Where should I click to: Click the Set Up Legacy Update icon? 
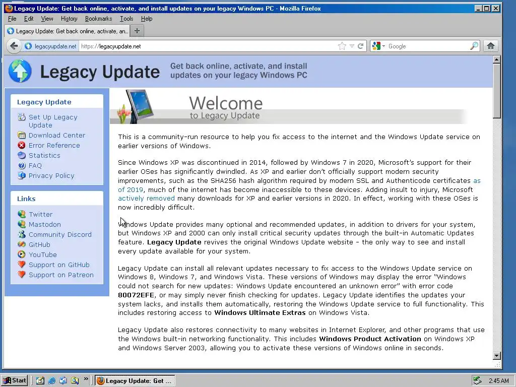(22, 117)
